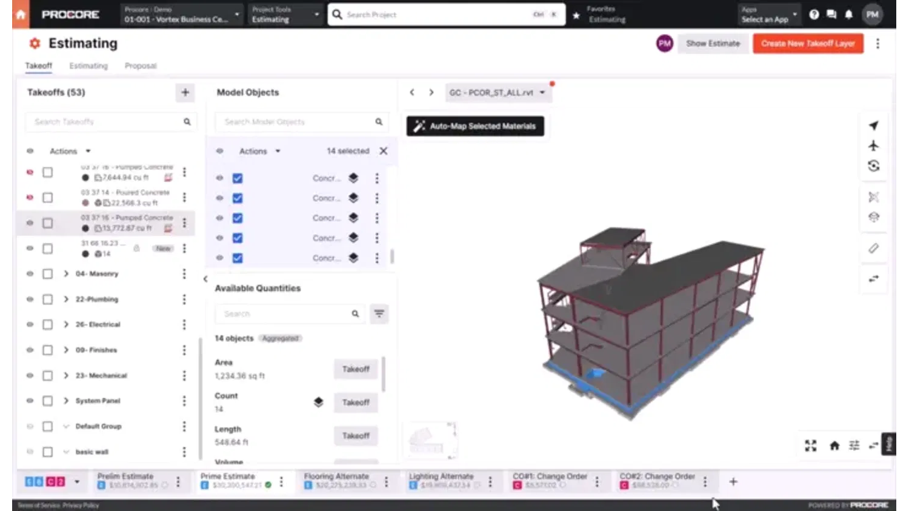Expand the 26- Electrical group
The height and width of the screenshot is (511, 909).
[66, 325]
